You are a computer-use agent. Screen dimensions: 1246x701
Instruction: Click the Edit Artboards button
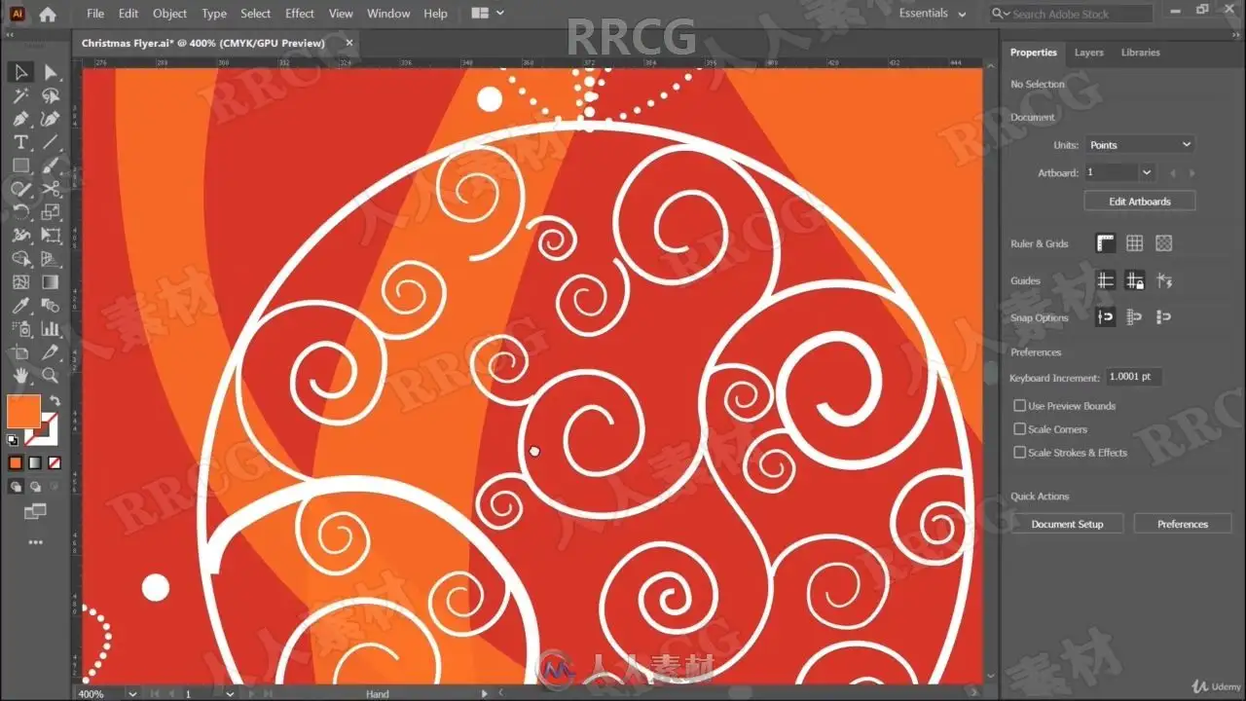coord(1139,202)
